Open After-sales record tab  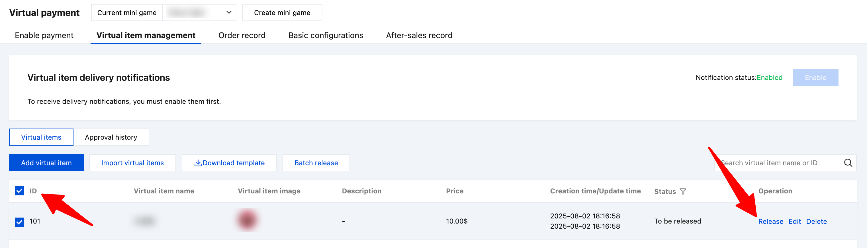coord(419,35)
